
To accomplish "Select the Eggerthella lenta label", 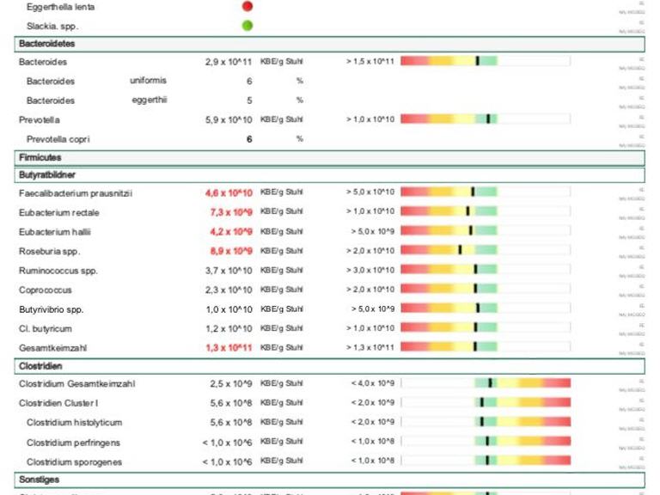I will 61,7.
